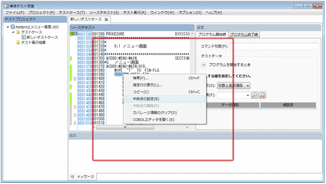Screen dimensions: 326x184
Task: Click the テストケース folder icon
Action: [18, 32]
